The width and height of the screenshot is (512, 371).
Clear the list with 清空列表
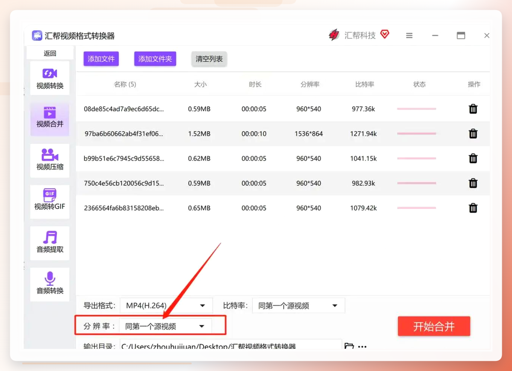pos(209,59)
